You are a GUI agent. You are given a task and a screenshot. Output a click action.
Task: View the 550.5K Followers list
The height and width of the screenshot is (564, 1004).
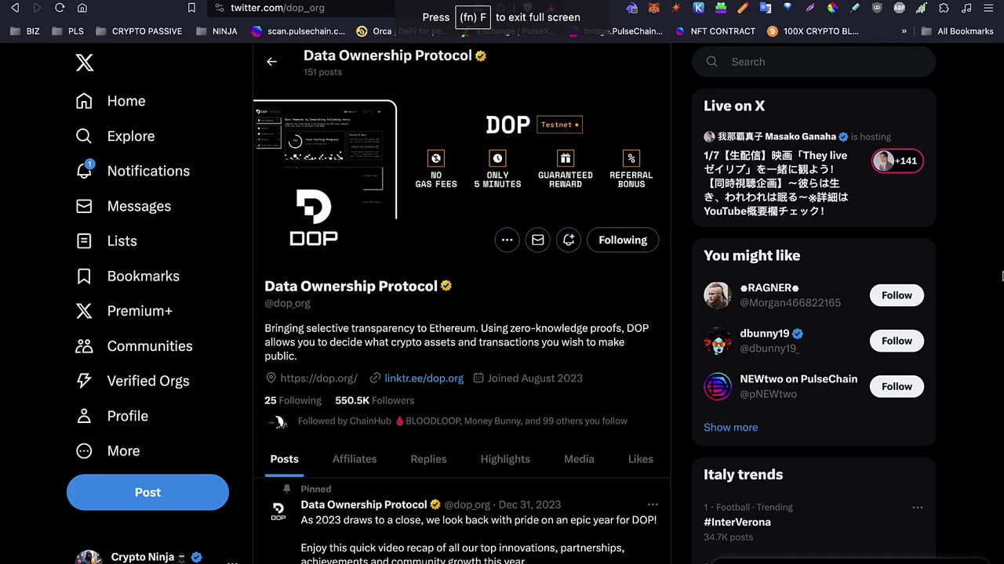click(x=374, y=400)
